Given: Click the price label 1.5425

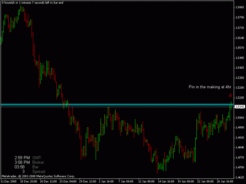Looking at the screenshot, I should coord(240,68).
